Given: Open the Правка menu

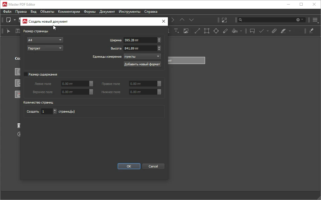Looking at the screenshot, I should [21, 12].
